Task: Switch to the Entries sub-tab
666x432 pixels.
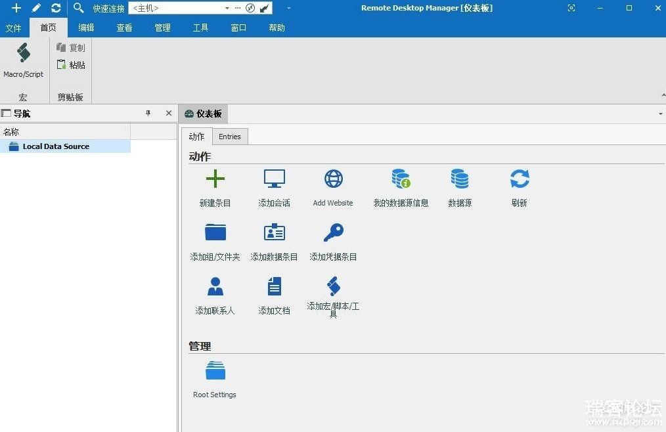Action: 230,137
